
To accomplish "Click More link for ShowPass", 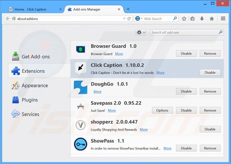I will click(x=167, y=148).
